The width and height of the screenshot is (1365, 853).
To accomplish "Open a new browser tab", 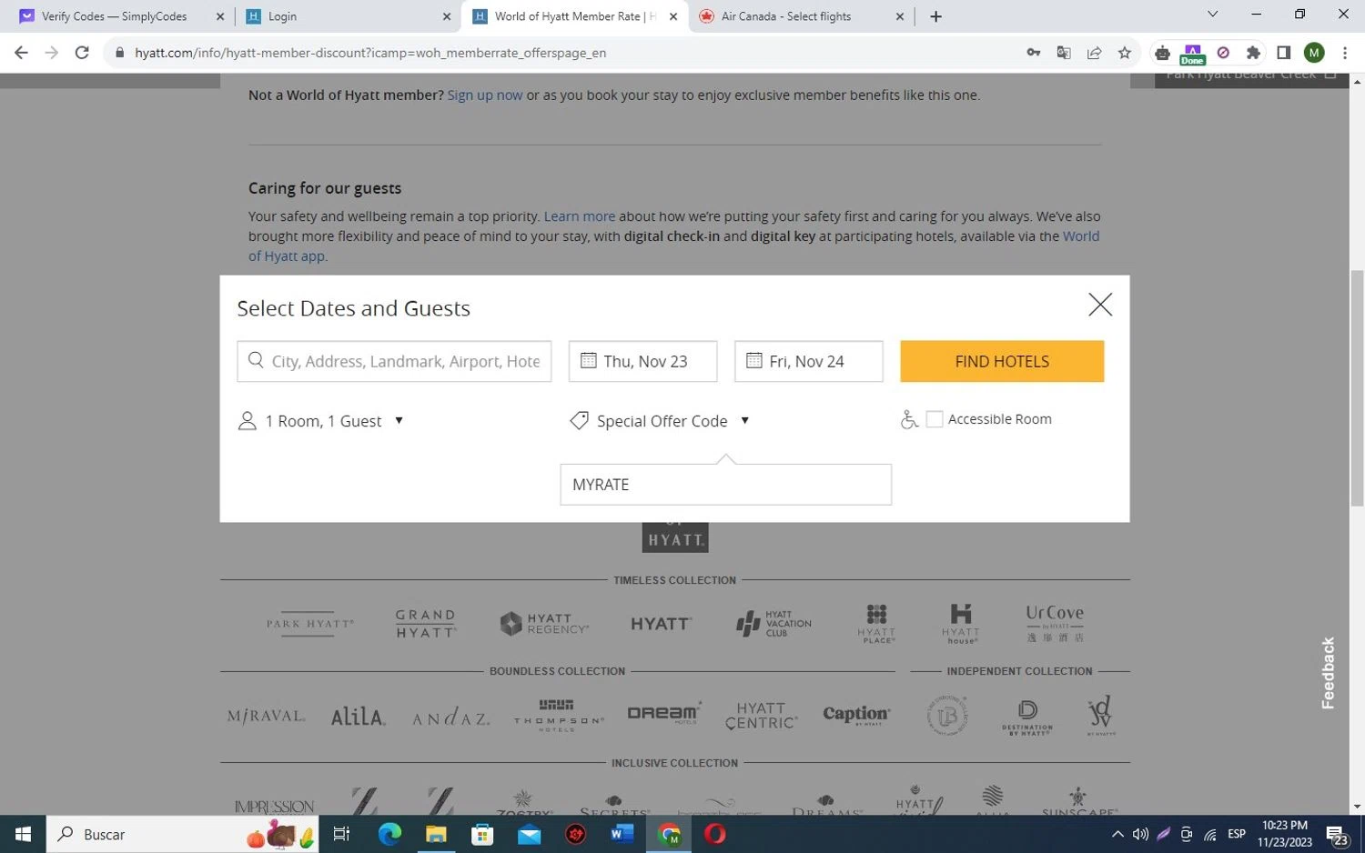I will (x=935, y=16).
